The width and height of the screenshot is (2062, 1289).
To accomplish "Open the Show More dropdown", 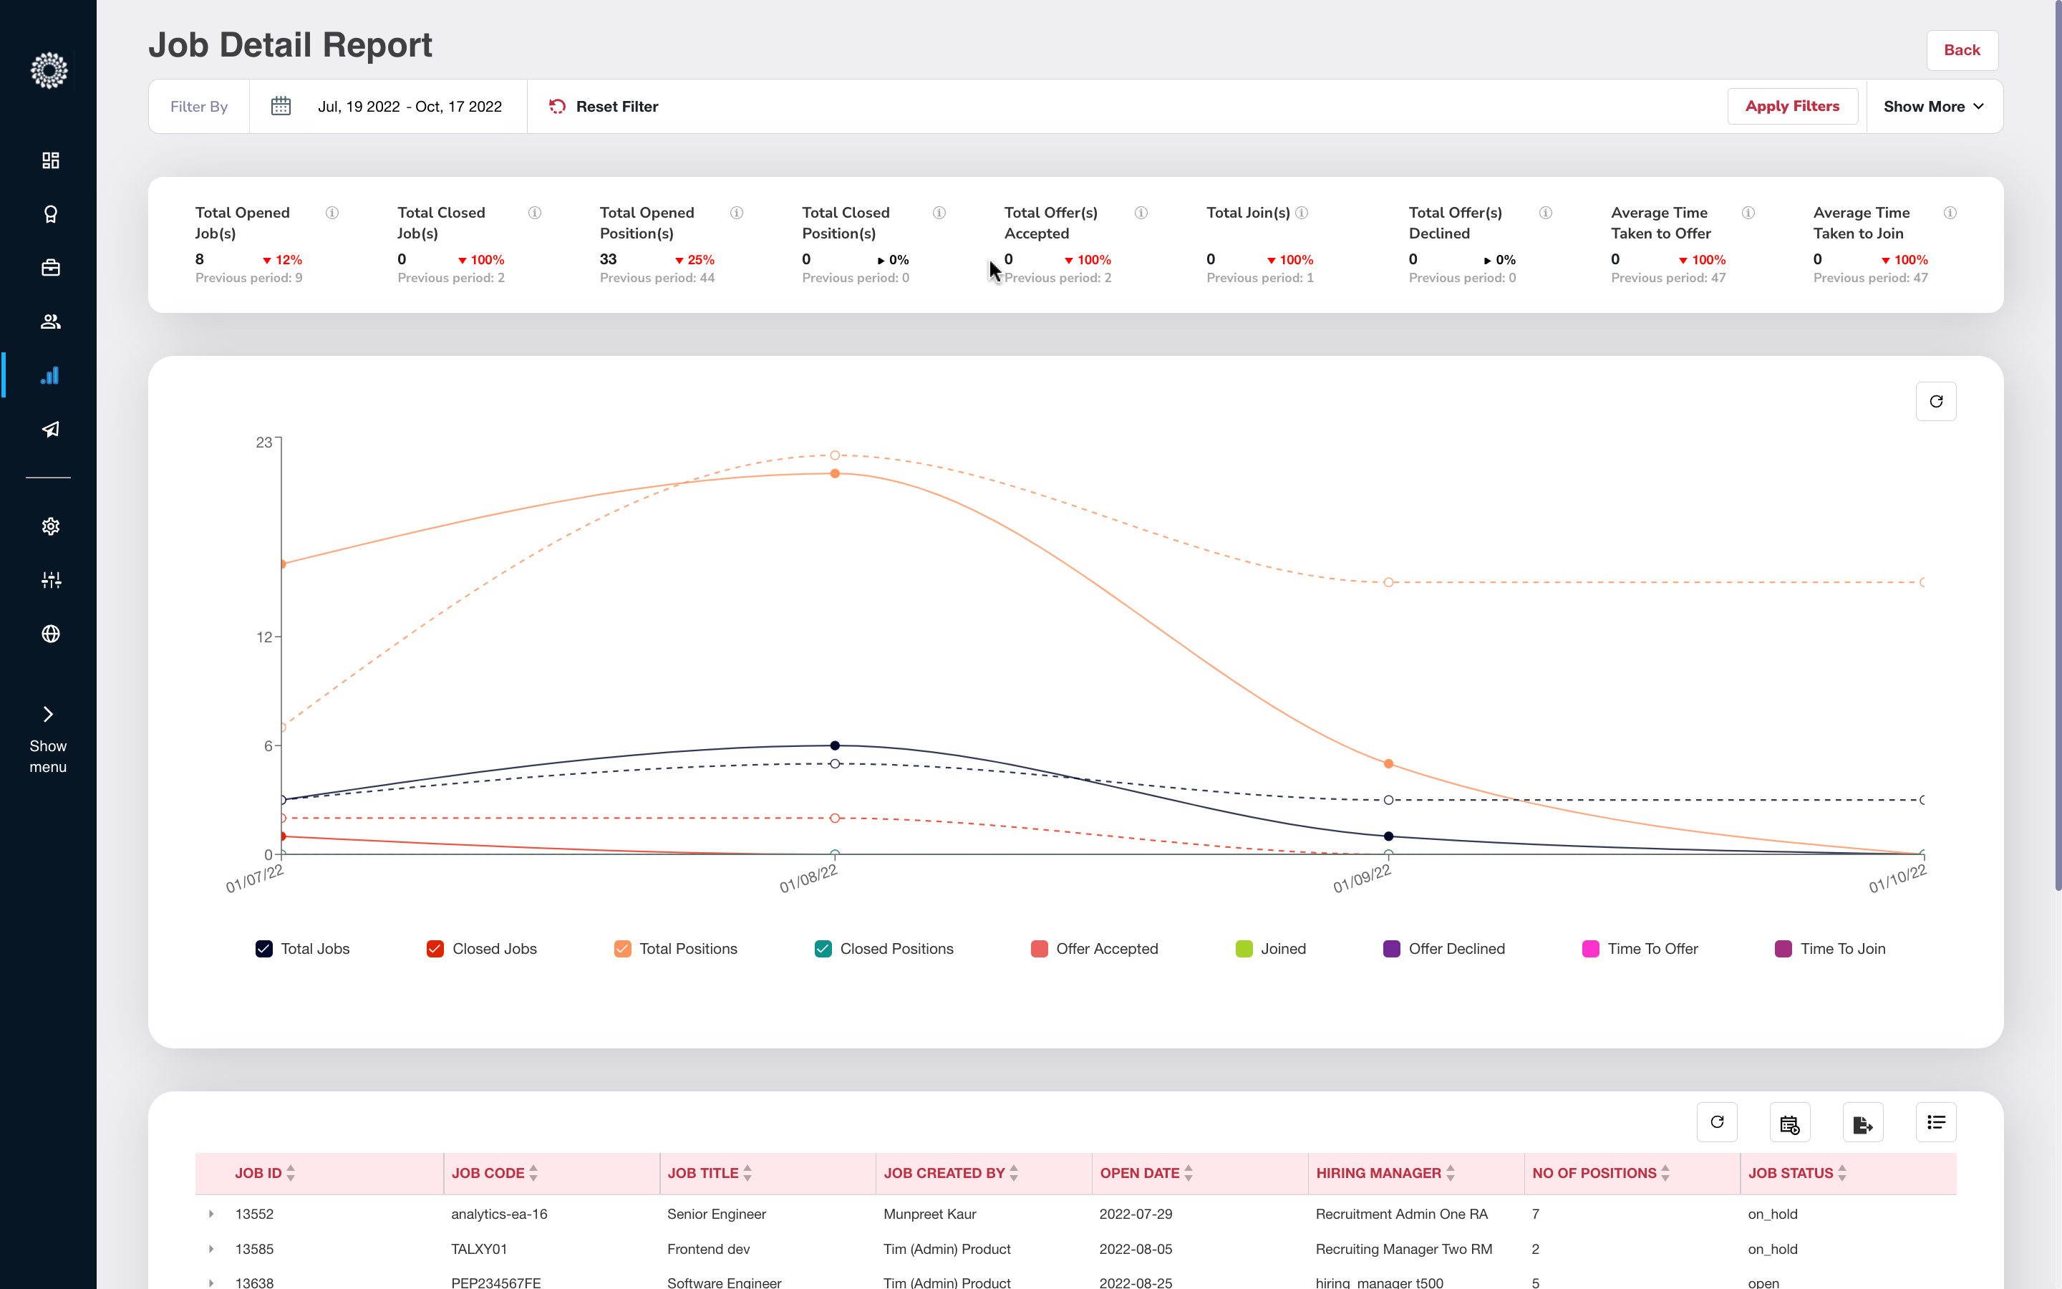I will tap(1933, 106).
